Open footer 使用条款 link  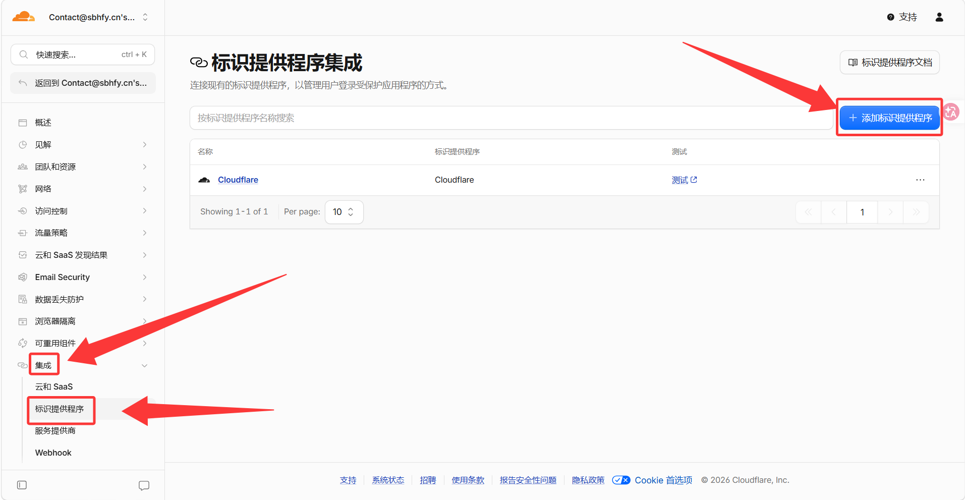click(468, 480)
